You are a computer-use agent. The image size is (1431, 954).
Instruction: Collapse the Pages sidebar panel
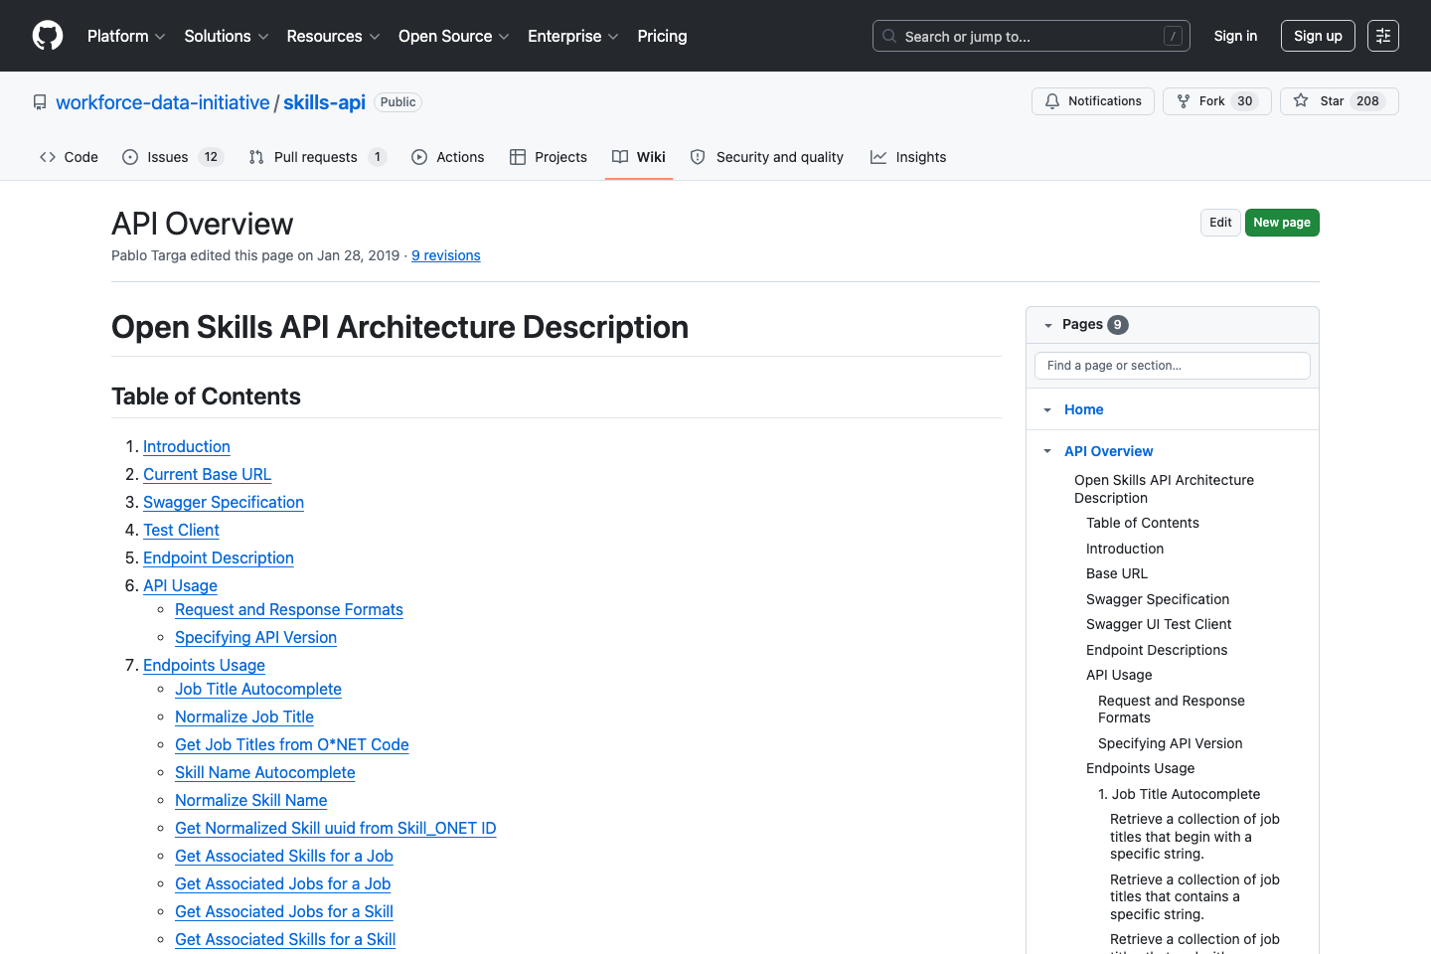tap(1048, 324)
